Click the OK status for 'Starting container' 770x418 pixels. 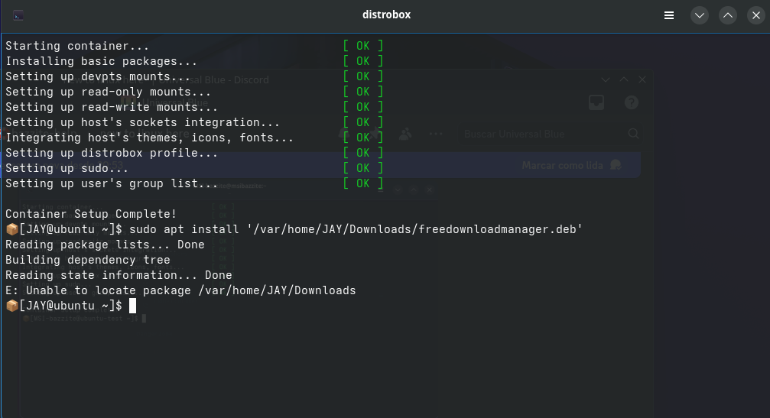[363, 46]
